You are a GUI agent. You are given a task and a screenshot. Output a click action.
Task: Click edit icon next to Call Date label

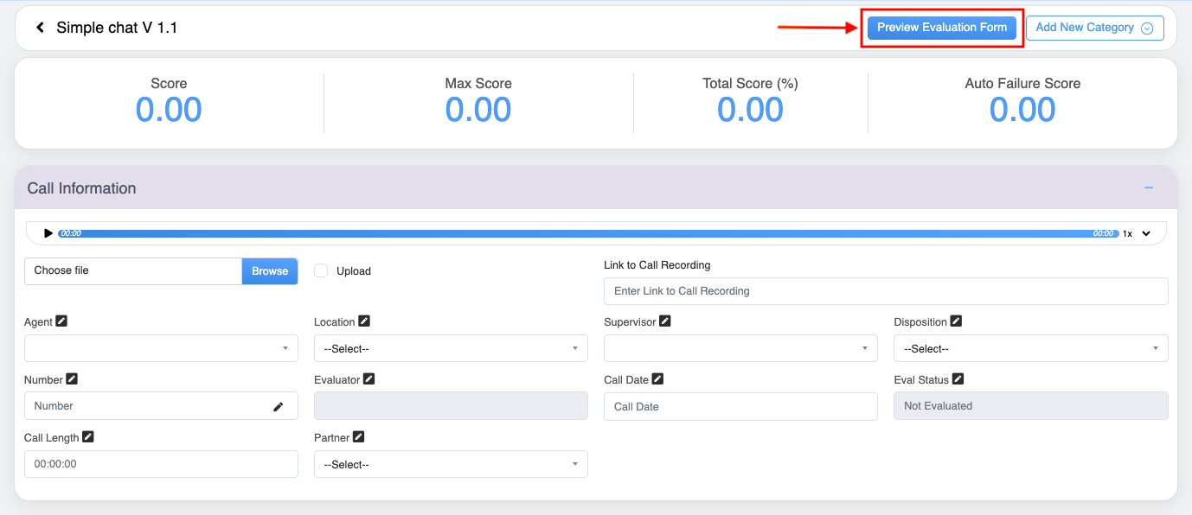(657, 379)
